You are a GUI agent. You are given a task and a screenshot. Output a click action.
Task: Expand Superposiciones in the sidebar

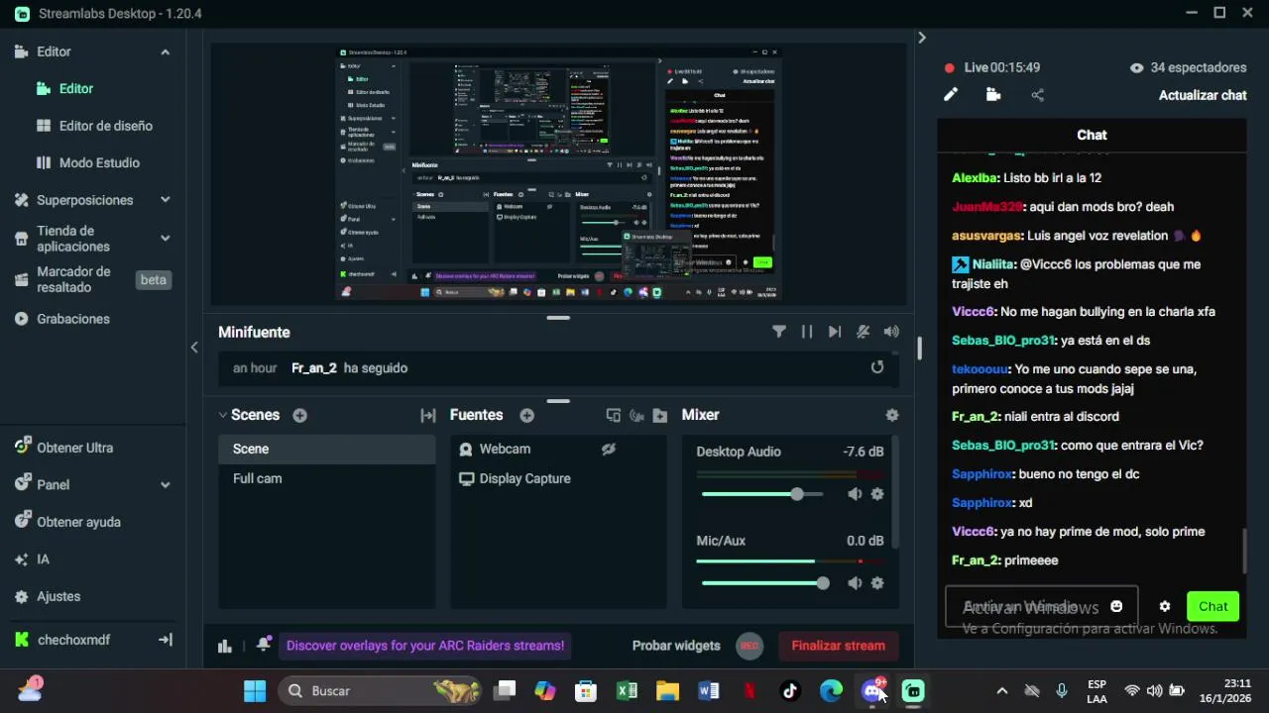click(165, 200)
